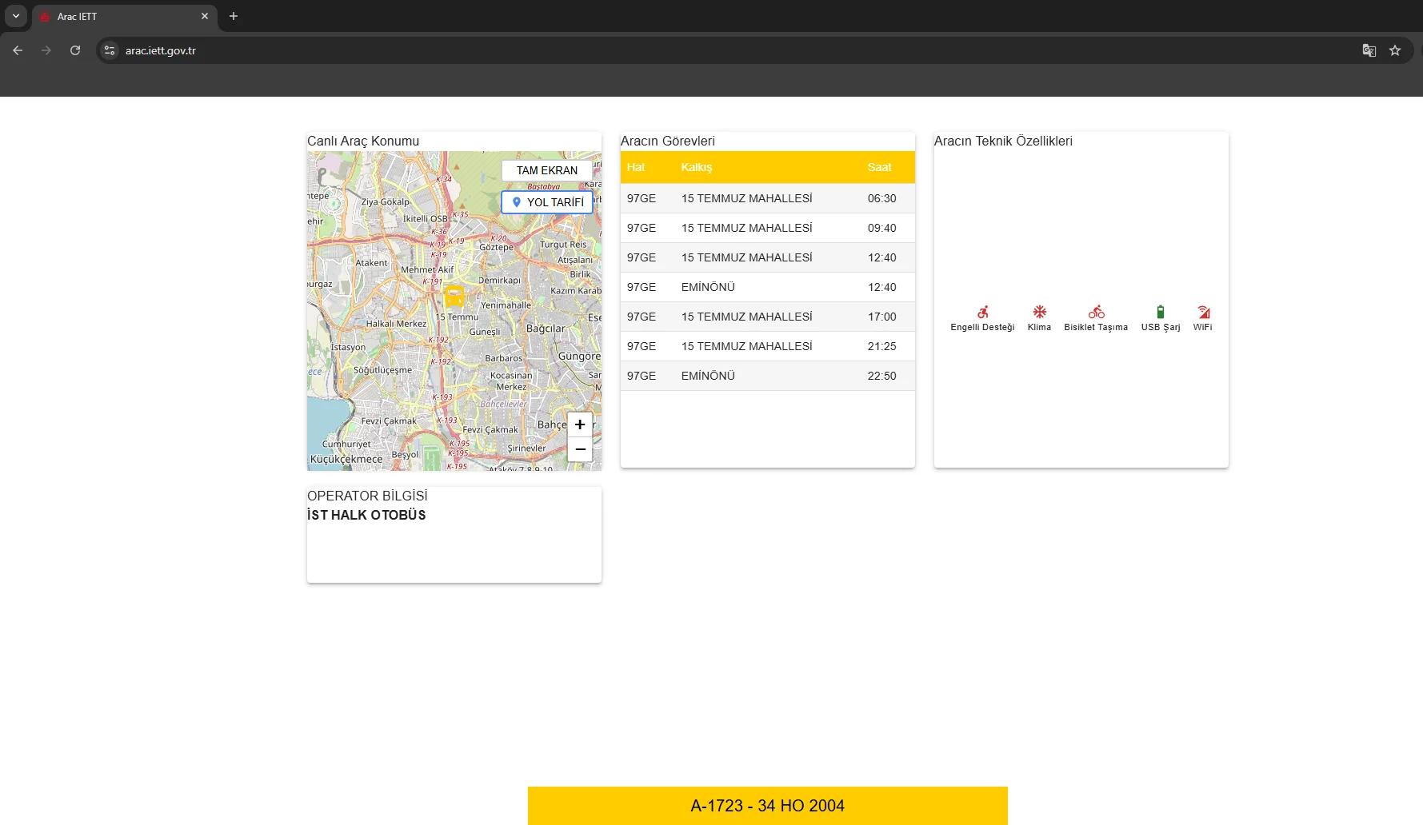1423x825 pixels.
Task: Click the Engelli Desteği wheelchair icon
Action: (982, 312)
